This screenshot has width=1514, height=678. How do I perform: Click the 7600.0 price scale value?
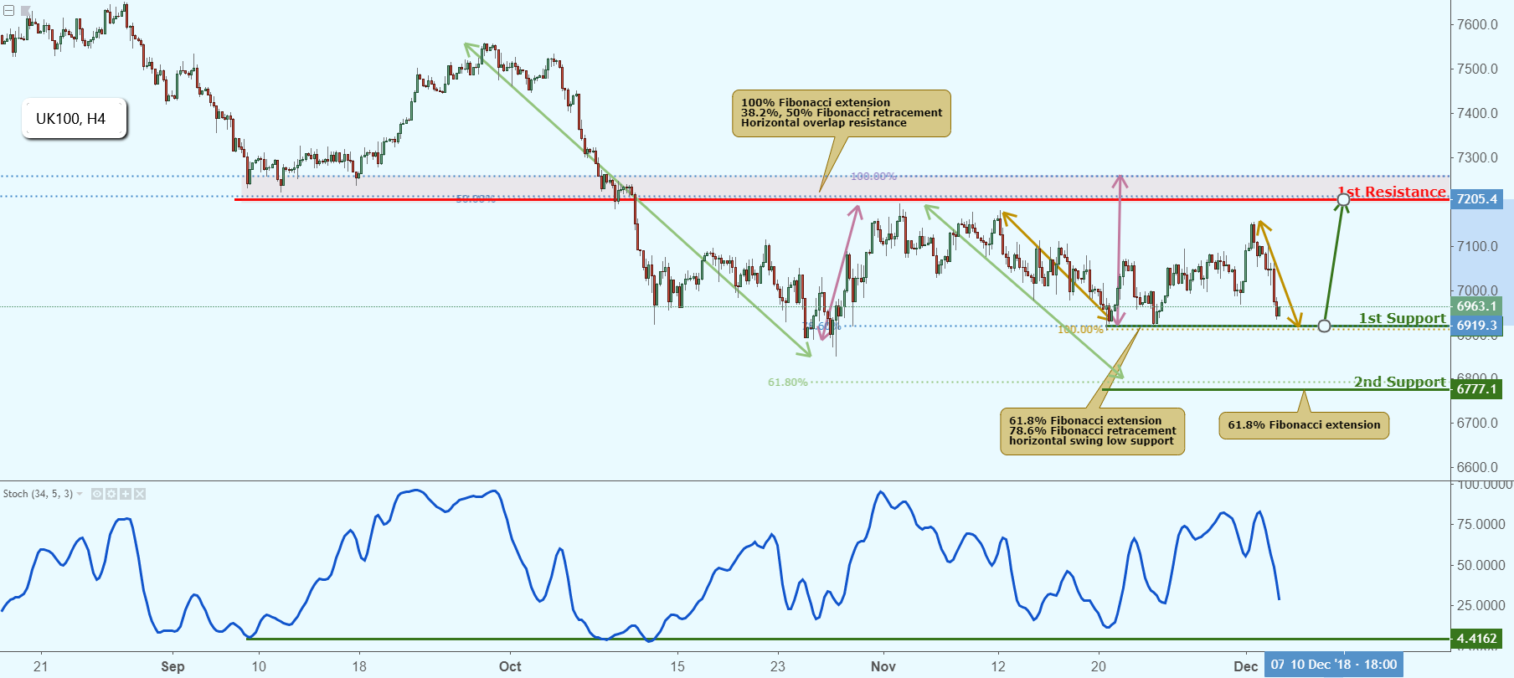click(x=1477, y=24)
